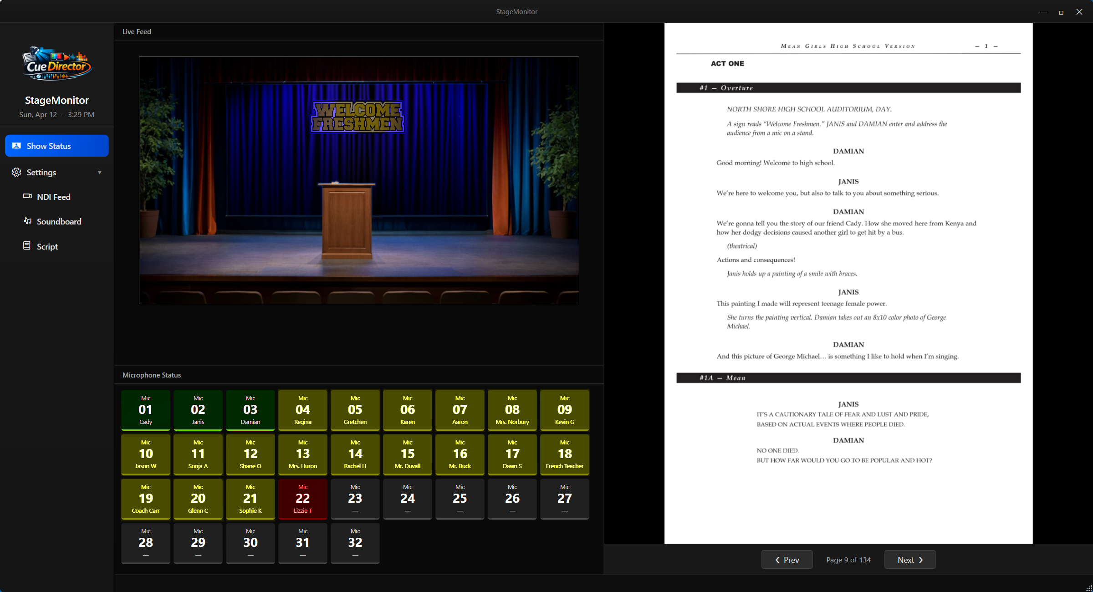Open Script via the document icon
This screenshot has height=592, width=1093.
[28, 246]
